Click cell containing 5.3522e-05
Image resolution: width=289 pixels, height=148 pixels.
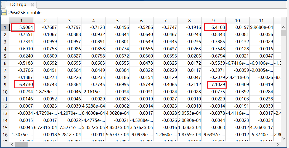93,128
